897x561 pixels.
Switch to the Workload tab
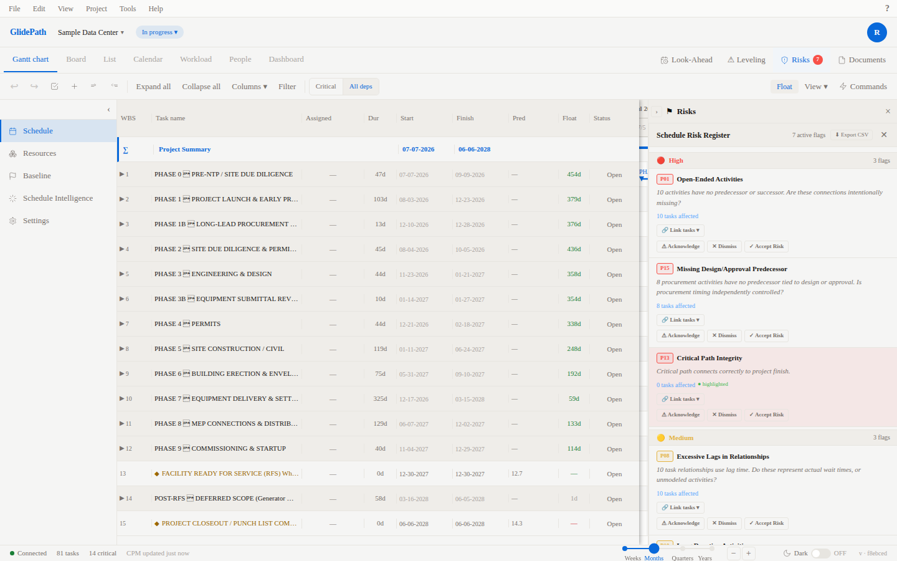(196, 59)
